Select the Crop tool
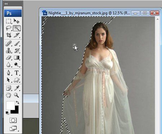Viewport: 162px width, 134px height. pos(9,35)
